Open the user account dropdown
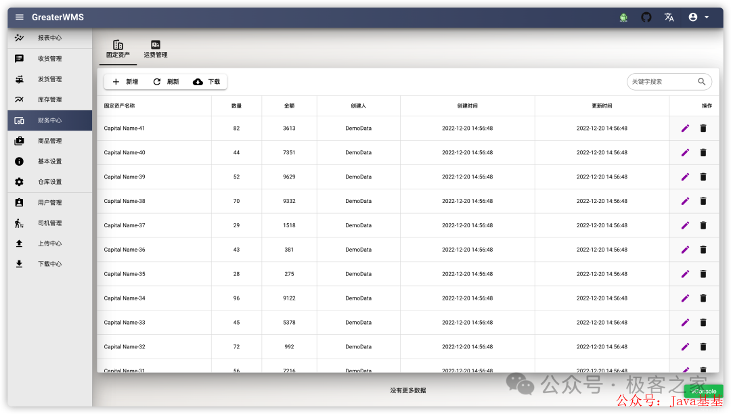Screen dimensions: 731x414 699,17
